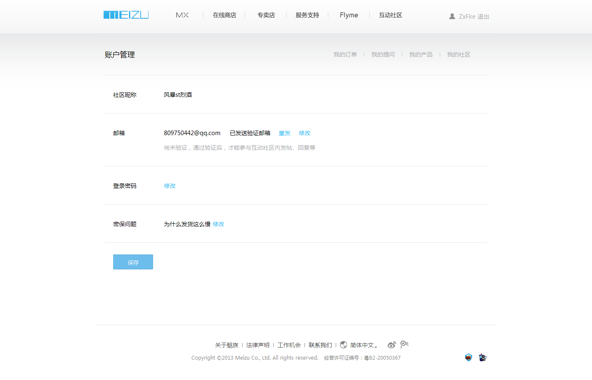
Task: Click 修改 beside 登录密码
Action: point(170,186)
